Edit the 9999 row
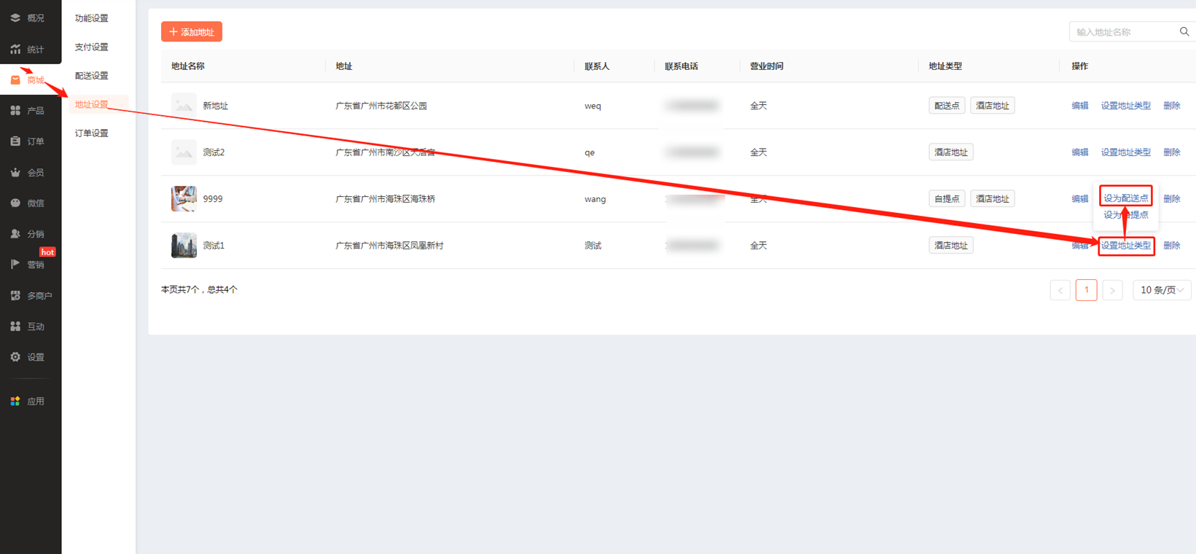1196x554 pixels. [1080, 199]
